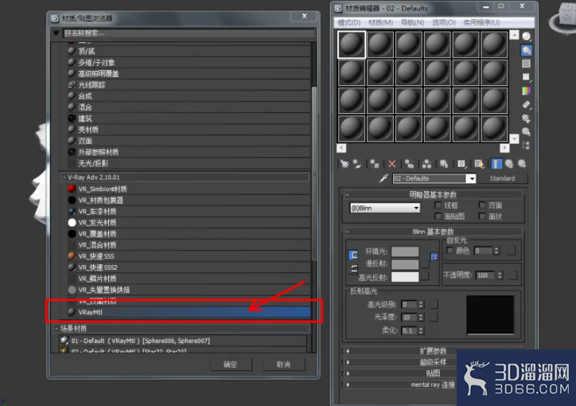Click Make Material Copy icon
The height and width of the screenshot is (406, 576).
[409, 164]
